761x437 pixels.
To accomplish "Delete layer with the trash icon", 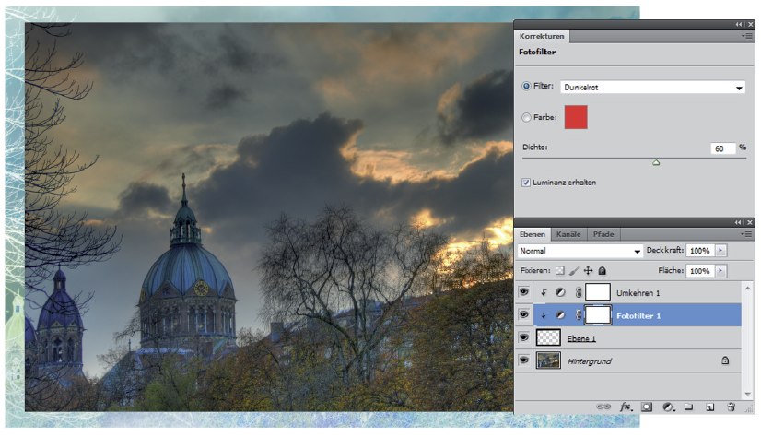I will coord(731,406).
